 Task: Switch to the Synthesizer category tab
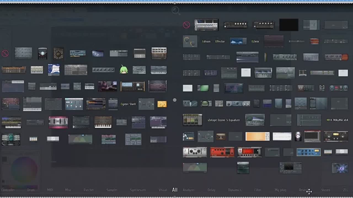click(x=138, y=190)
